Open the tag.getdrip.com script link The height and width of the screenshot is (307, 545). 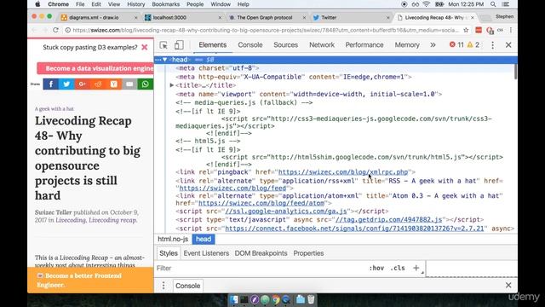coord(388,220)
